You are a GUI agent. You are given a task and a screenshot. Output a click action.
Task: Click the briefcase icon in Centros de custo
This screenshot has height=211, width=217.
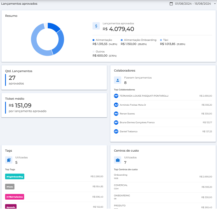[x=118, y=160]
